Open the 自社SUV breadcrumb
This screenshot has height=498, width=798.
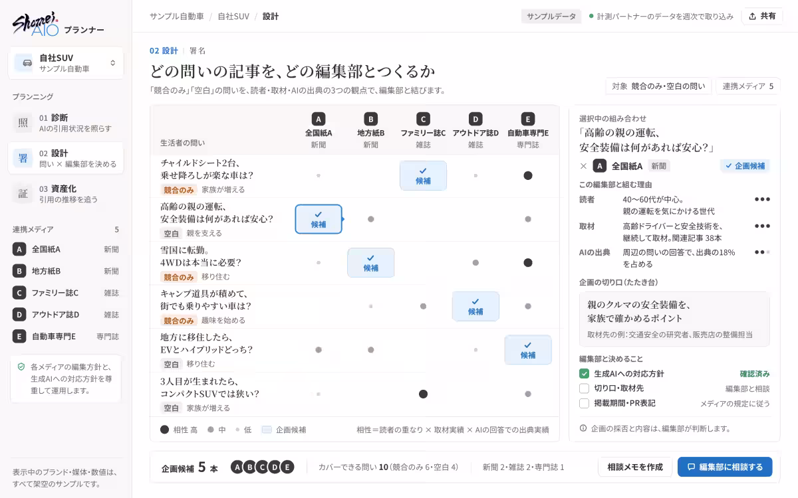pyautogui.click(x=233, y=16)
